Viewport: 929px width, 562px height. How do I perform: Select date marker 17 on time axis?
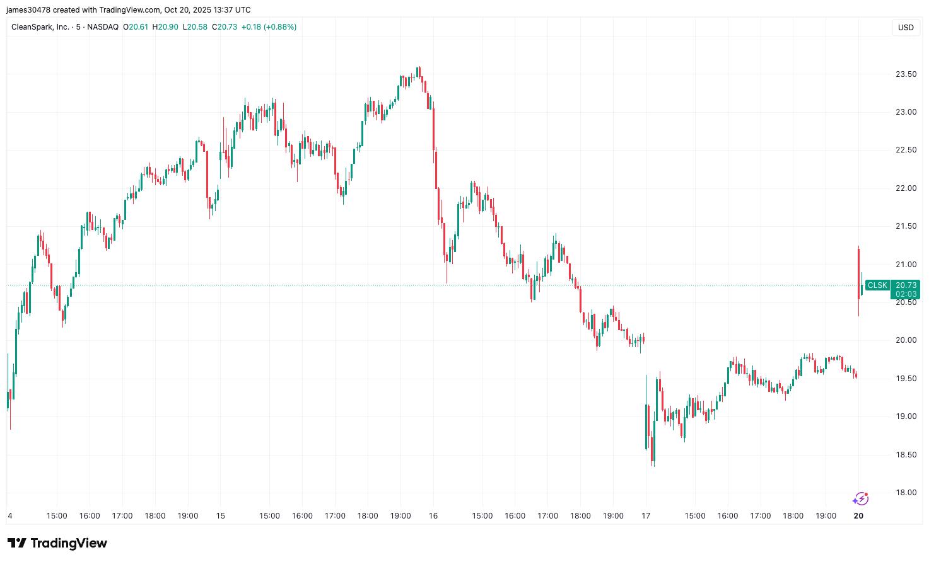(x=646, y=515)
